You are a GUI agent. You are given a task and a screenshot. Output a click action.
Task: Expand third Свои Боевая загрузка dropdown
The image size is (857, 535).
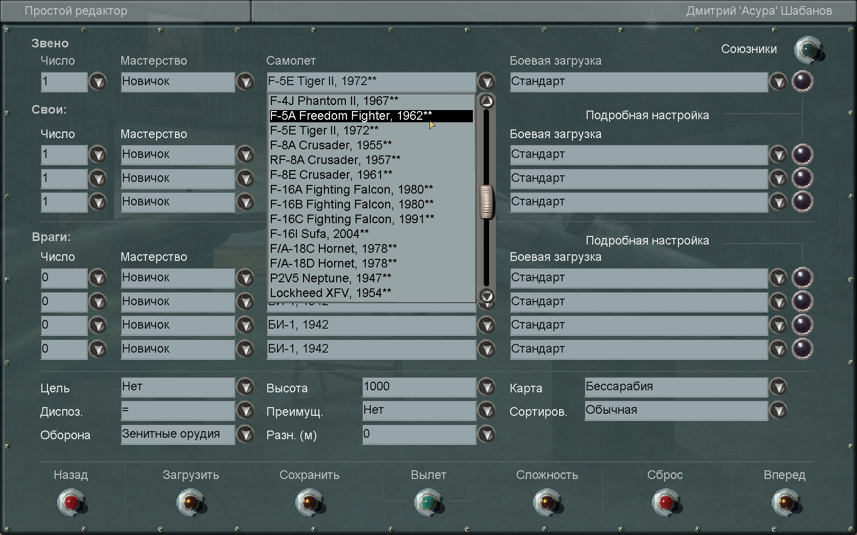click(x=778, y=202)
